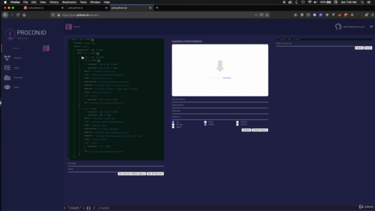Toggle the Python checkbox

point(237,122)
